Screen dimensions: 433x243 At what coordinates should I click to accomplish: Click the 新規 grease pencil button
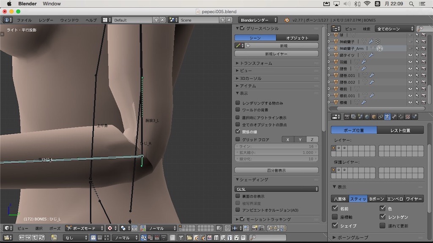tap(284, 46)
